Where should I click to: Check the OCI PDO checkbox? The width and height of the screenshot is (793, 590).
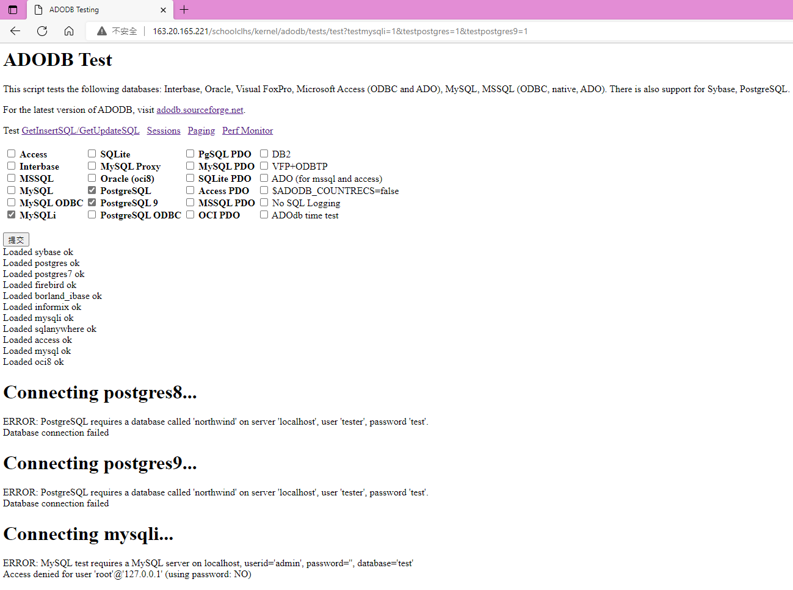(190, 215)
